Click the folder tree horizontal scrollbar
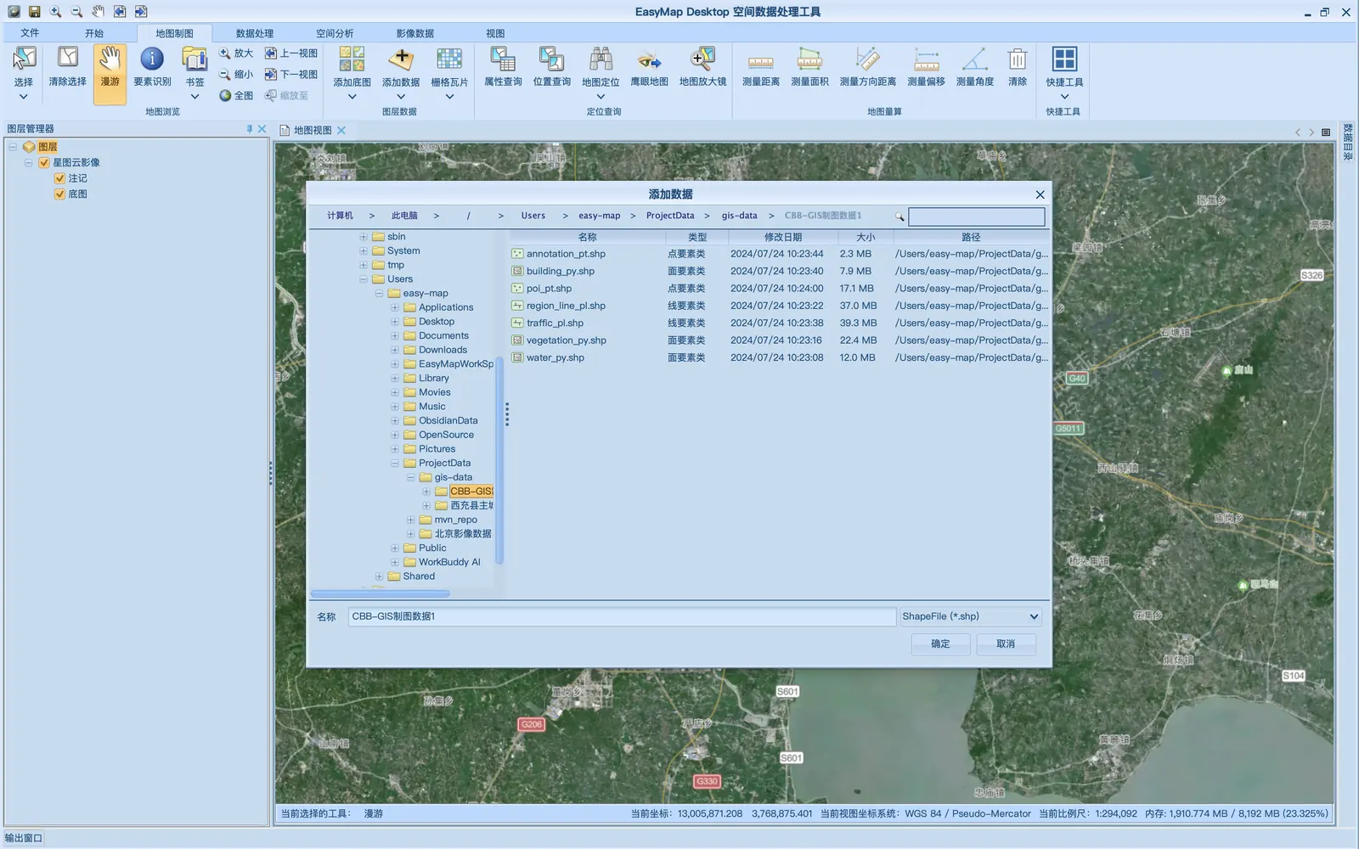The image size is (1359, 849). coord(380,593)
